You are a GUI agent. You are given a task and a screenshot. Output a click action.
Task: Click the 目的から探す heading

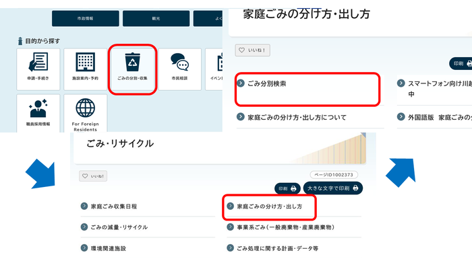[x=42, y=41]
